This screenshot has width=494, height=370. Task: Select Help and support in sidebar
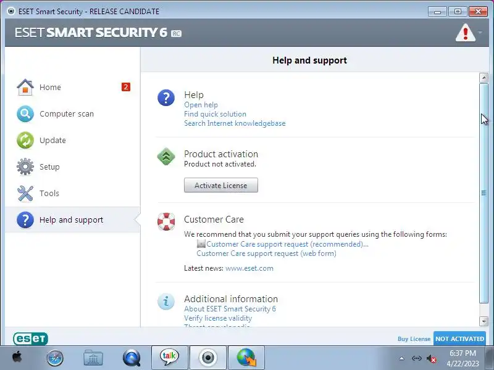pyautogui.click(x=72, y=220)
